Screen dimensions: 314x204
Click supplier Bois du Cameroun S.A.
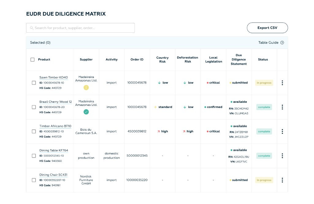click(86, 131)
